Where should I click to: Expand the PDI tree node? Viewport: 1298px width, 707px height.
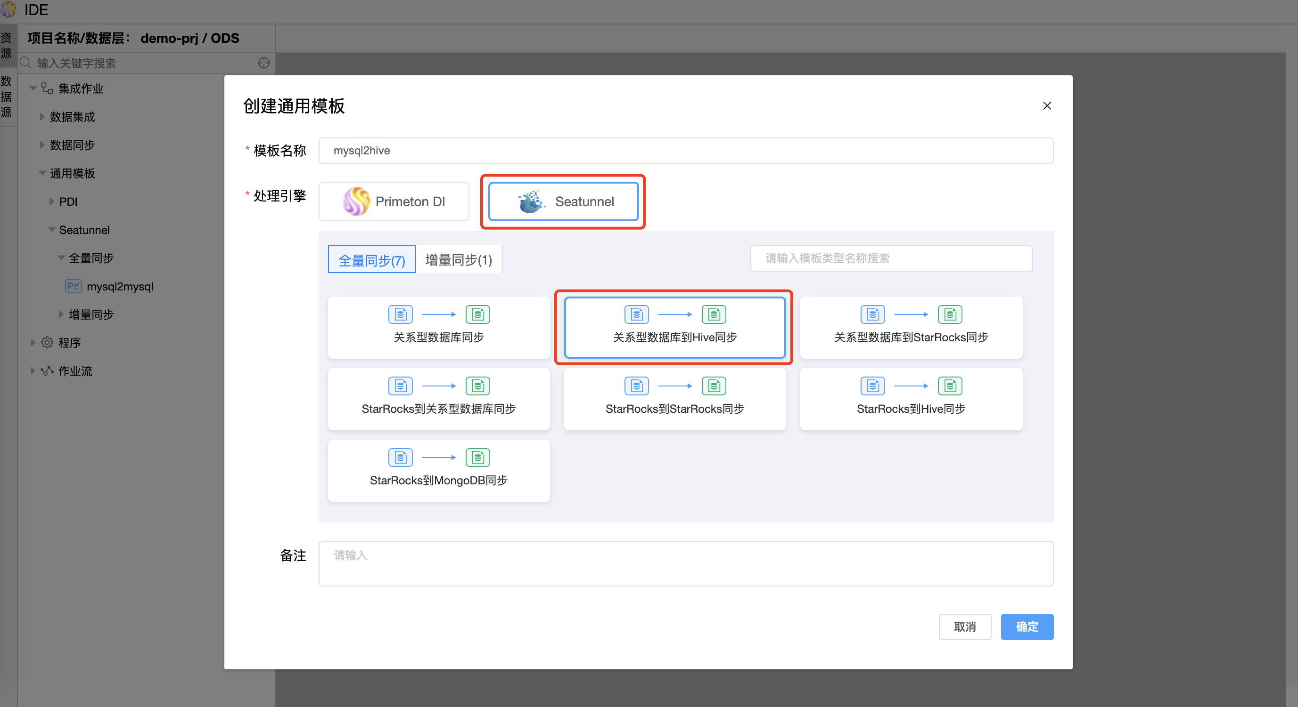point(51,201)
